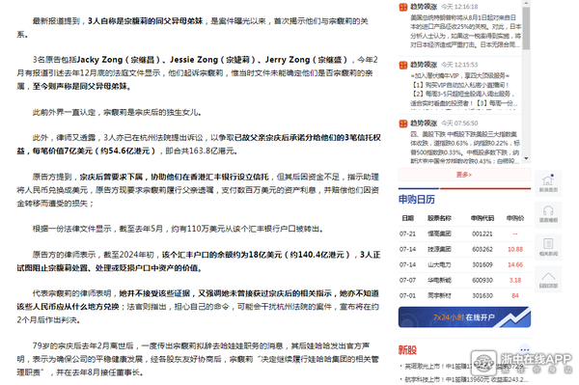Open the Sina home page floating icon
579x385 pixels.
click(548, 183)
